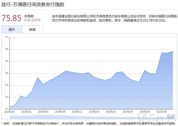The image size is (178, 126).
Task: Click the data point above 20/09/03
Action: point(43,84)
